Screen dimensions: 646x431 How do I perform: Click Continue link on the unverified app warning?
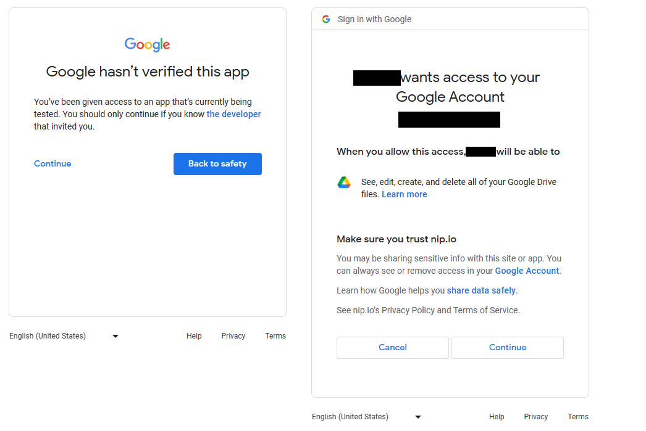click(x=52, y=163)
